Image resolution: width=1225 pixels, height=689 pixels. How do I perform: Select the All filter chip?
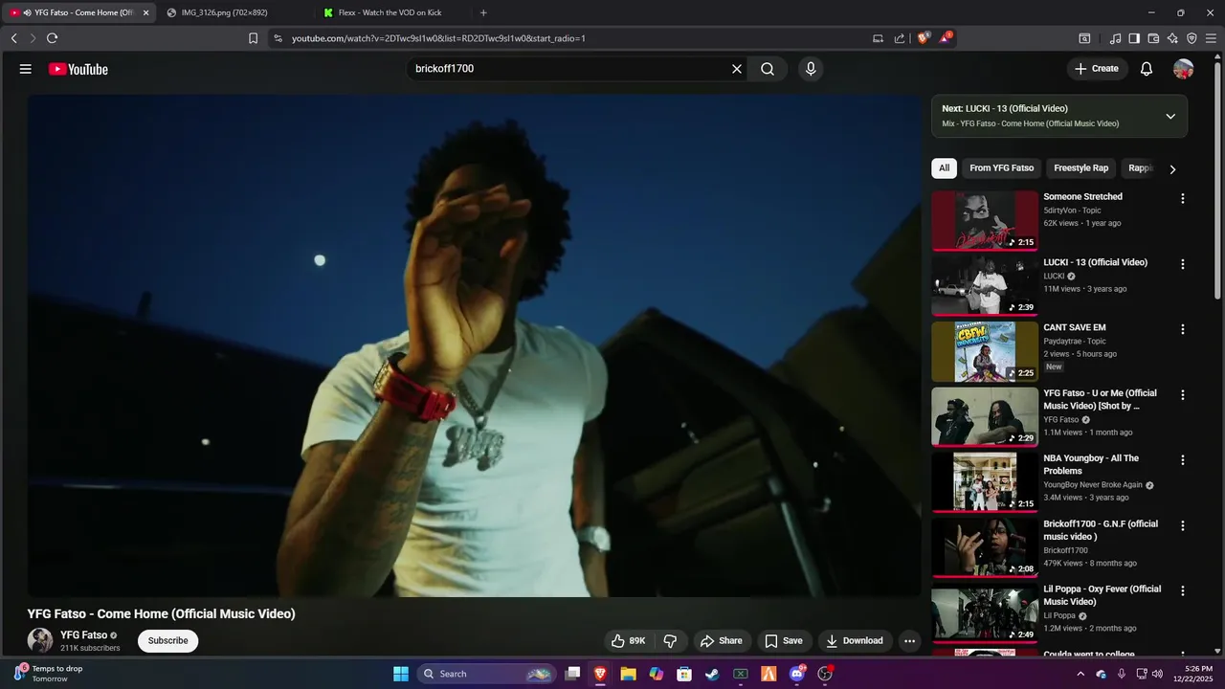click(944, 168)
